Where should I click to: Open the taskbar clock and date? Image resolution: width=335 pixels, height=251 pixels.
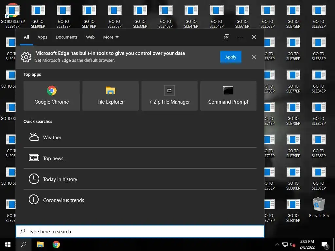(307, 244)
